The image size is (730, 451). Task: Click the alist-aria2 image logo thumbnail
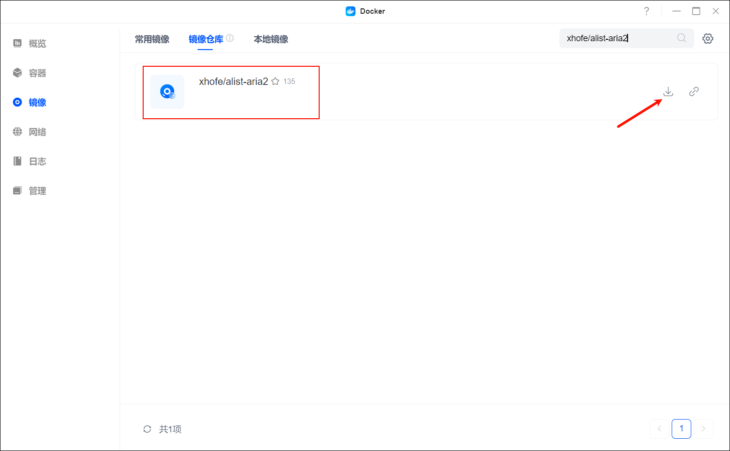[x=167, y=91]
